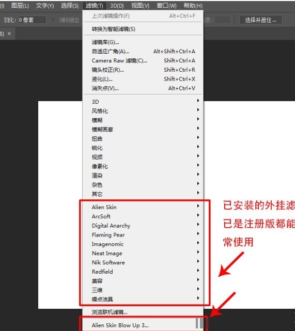Image resolution: width=295 pixels, height=331 pixels.
Task: Click the 羽化 pixel input field
Action: coord(32,20)
